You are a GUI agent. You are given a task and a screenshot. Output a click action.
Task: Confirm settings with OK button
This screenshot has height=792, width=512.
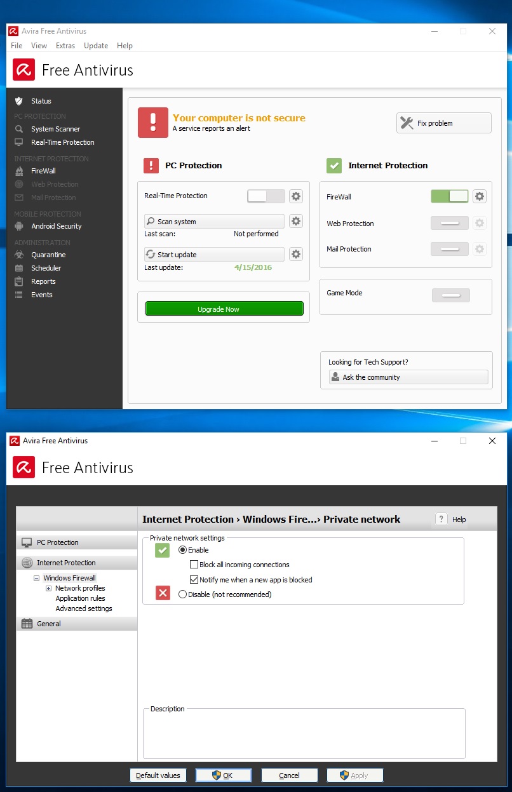coord(224,775)
